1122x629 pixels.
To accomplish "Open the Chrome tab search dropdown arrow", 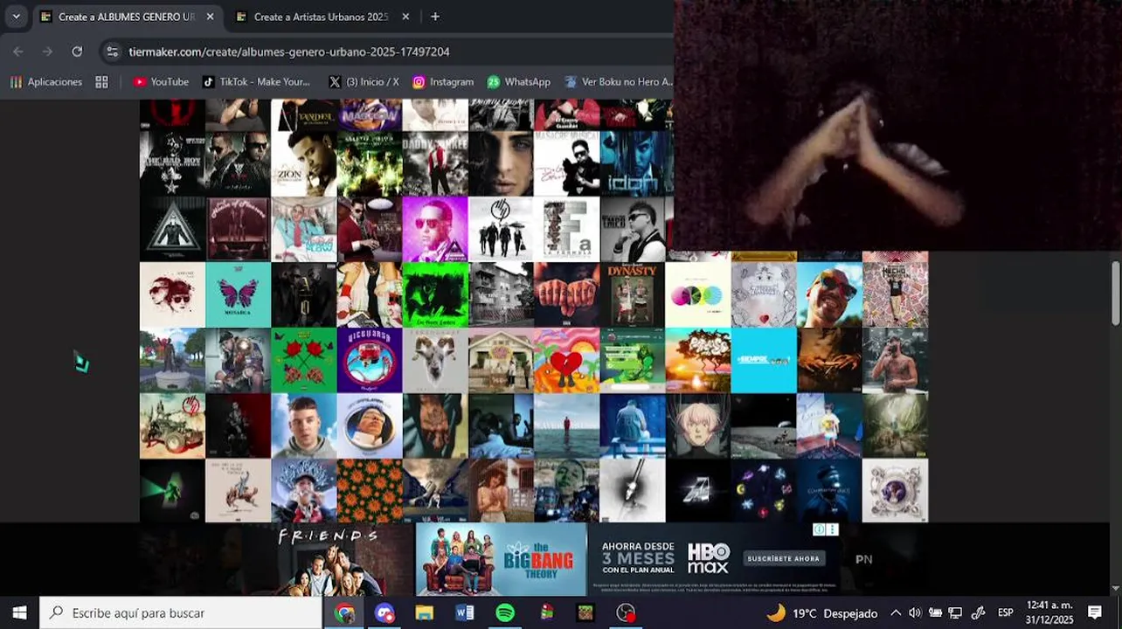I will [x=16, y=17].
